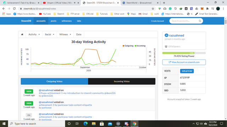Open the labs nav item
Image resolution: width=227 pixels, height=127 pixels.
tap(79, 21)
